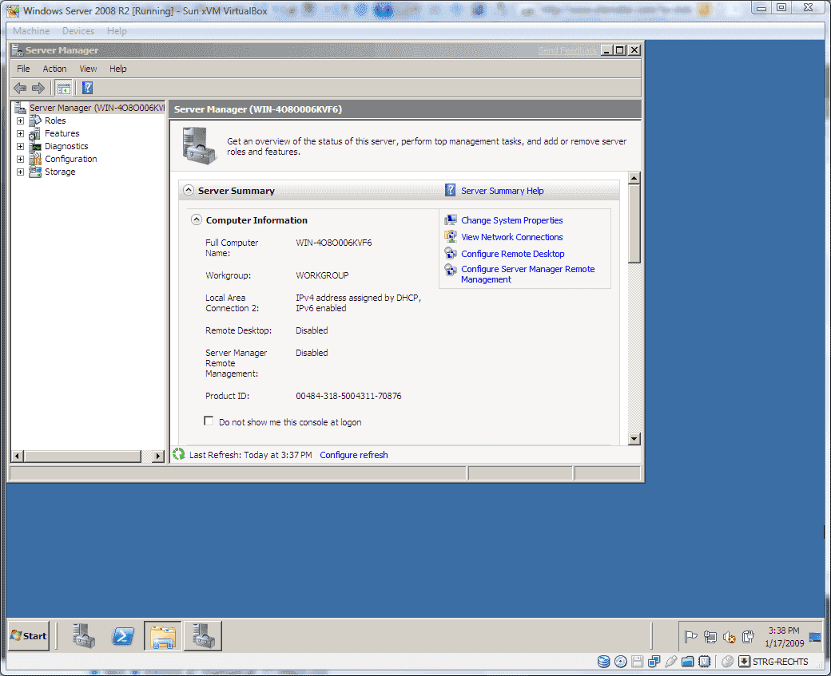Click the Action Center flag tray icon
The height and width of the screenshot is (676, 831).
pyautogui.click(x=690, y=637)
